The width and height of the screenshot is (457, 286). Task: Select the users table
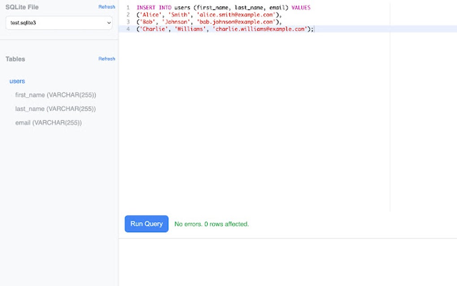[17, 81]
